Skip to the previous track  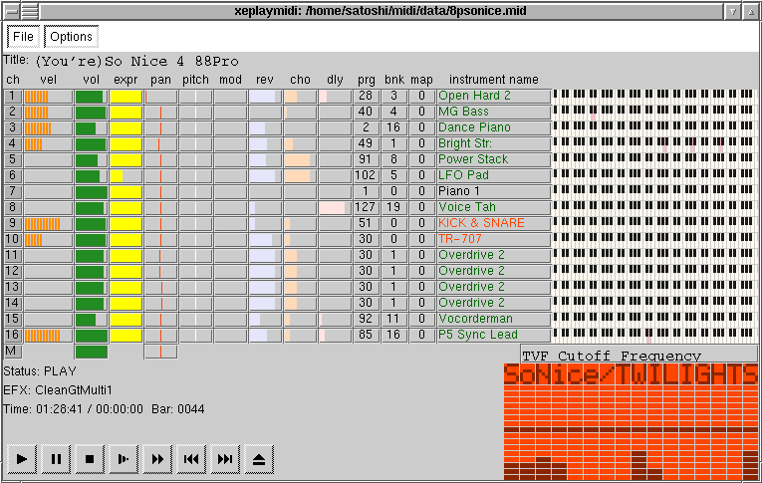pos(191,459)
